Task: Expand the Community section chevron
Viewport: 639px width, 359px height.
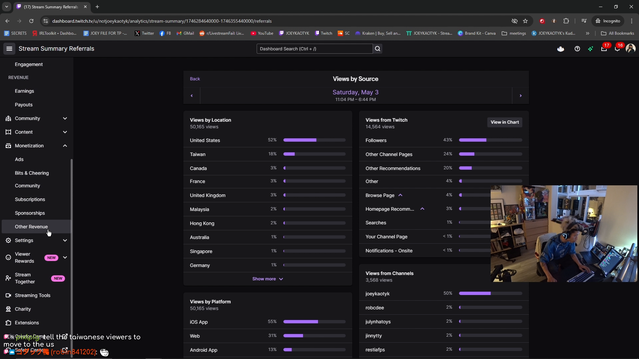Action: pos(65,118)
